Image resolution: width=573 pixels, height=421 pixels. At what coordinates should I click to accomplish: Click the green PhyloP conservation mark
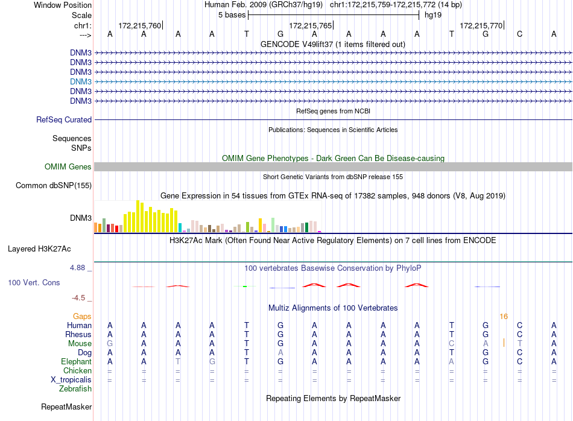click(245, 286)
